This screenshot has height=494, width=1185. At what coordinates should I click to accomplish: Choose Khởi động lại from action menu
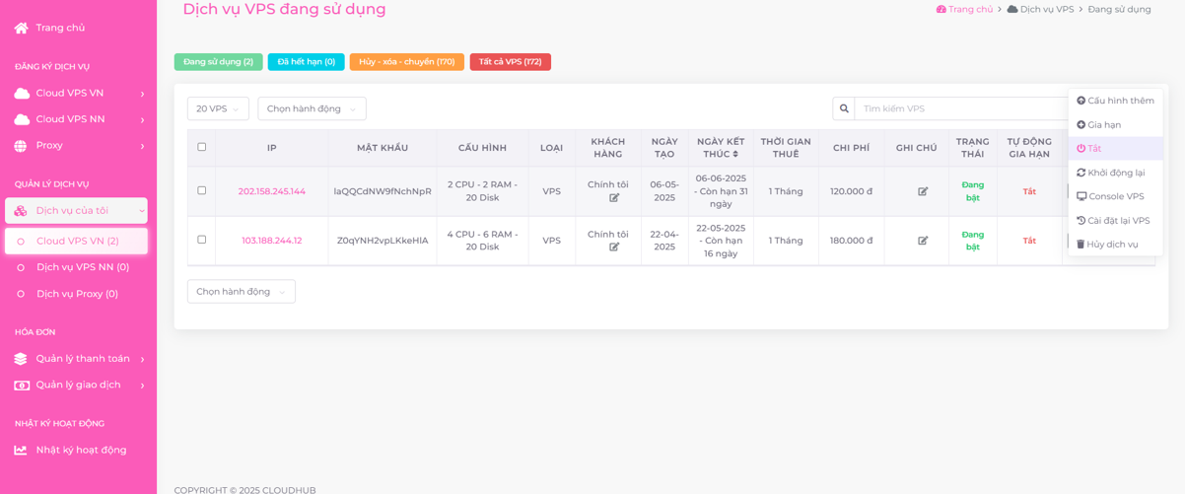tap(1115, 173)
